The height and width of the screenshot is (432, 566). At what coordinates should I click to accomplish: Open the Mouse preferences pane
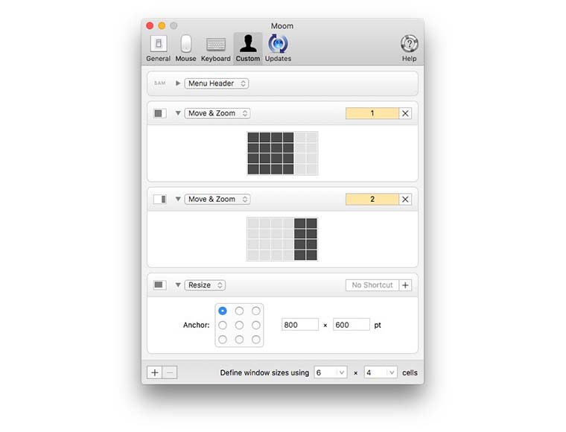pyautogui.click(x=185, y=48)
